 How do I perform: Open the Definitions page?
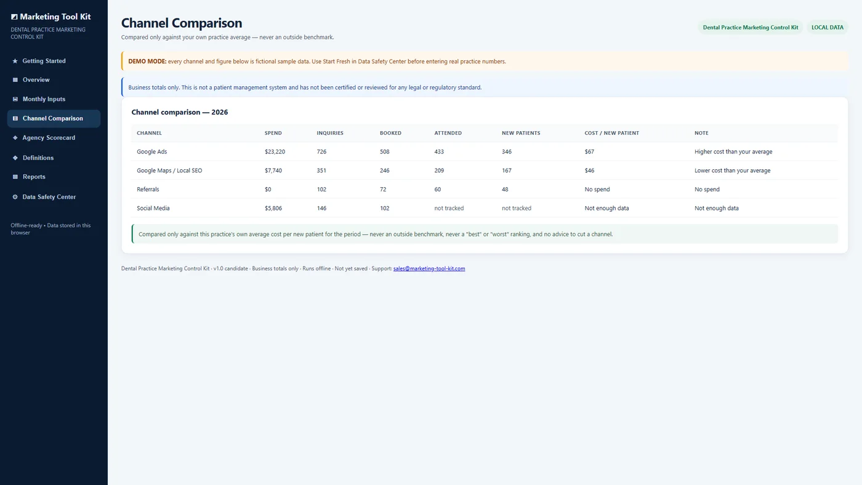[54, 158]
